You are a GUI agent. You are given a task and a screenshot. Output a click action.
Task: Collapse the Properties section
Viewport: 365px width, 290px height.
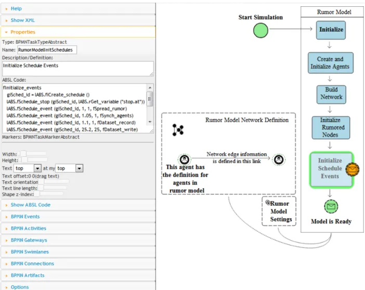(78, 32)
